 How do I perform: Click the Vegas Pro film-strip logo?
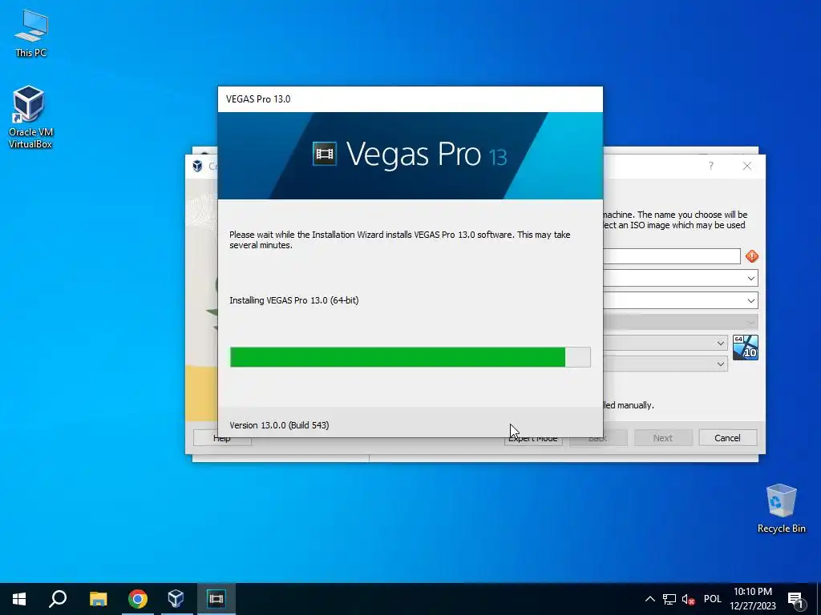pos(325,154)
